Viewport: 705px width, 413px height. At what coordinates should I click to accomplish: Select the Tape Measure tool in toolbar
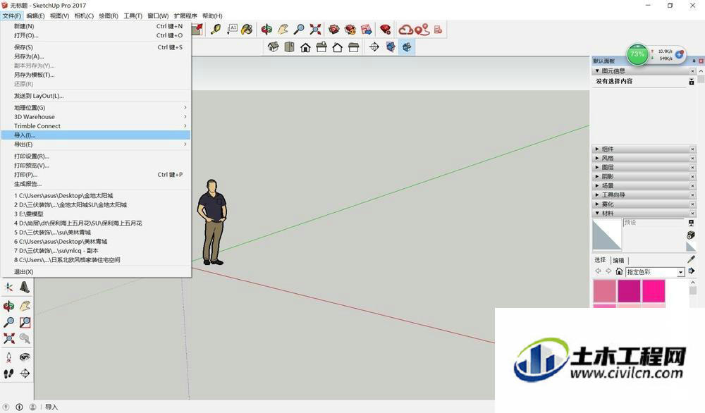click(216, 30)
